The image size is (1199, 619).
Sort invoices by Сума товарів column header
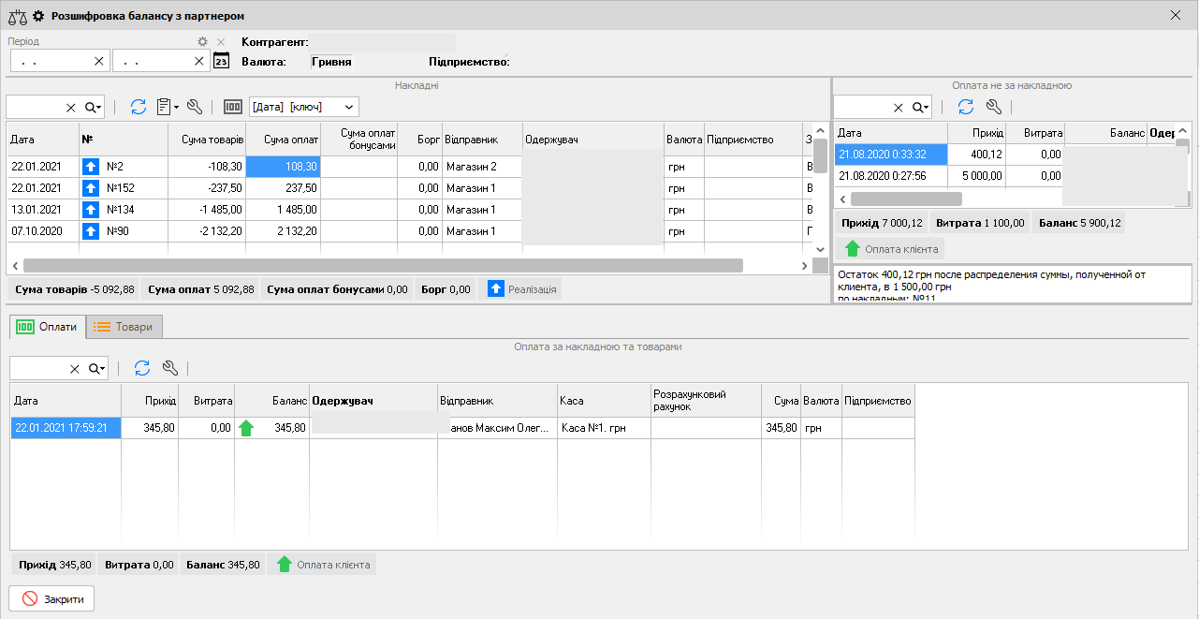coord(207,140)
